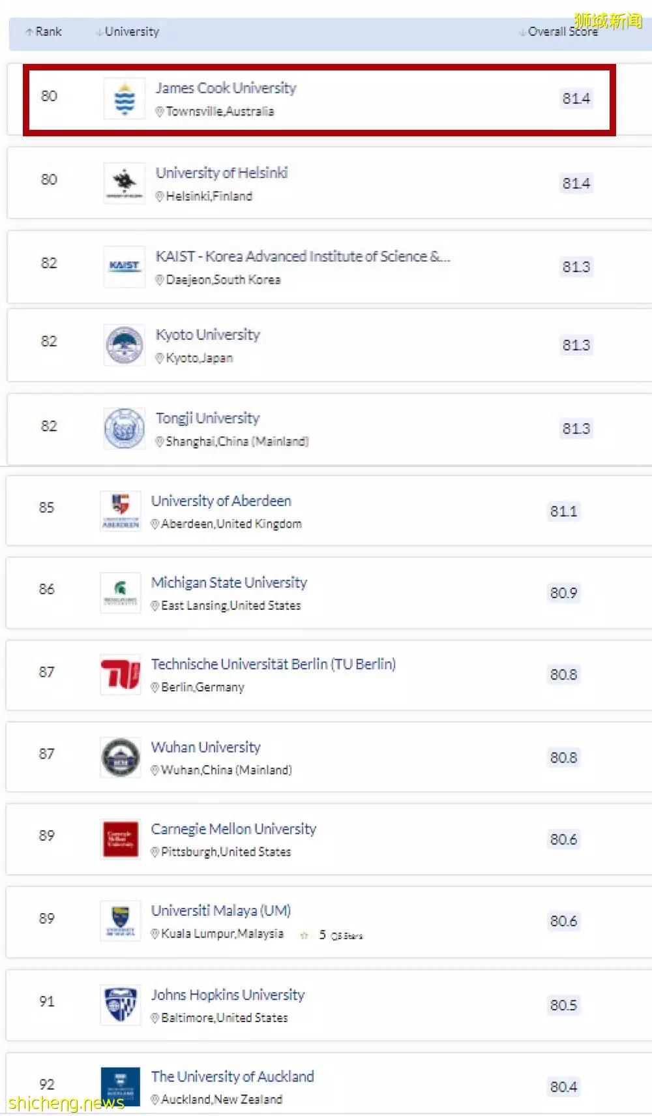652x1116 pixels.
Task: Click the University of Helsinki logo
Action: click(125, 183)
